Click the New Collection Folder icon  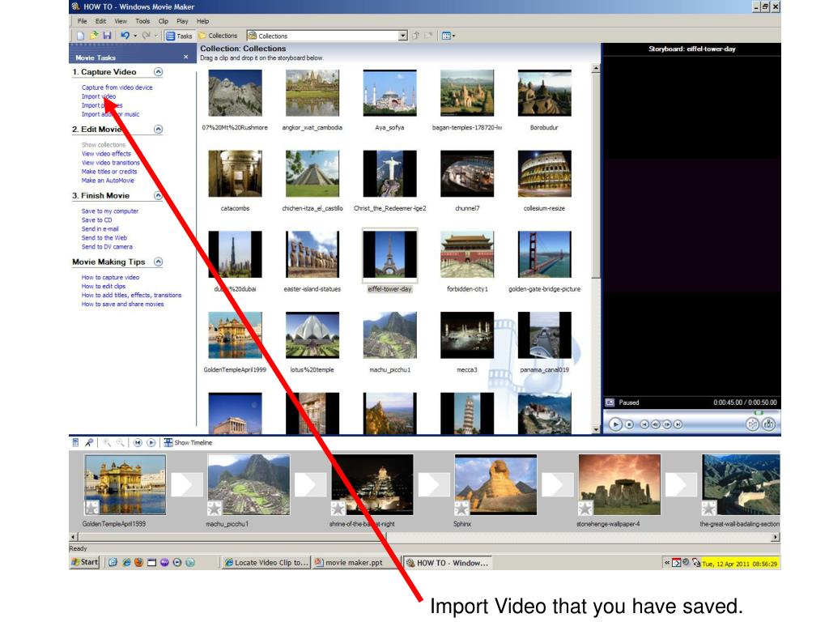(x=429, y=36)
